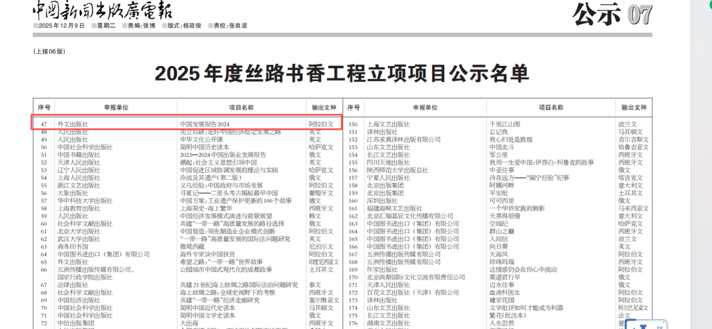Click the left table's 项目名称 column header
This screenshot has height=329, width=712.
coord(241,108)
